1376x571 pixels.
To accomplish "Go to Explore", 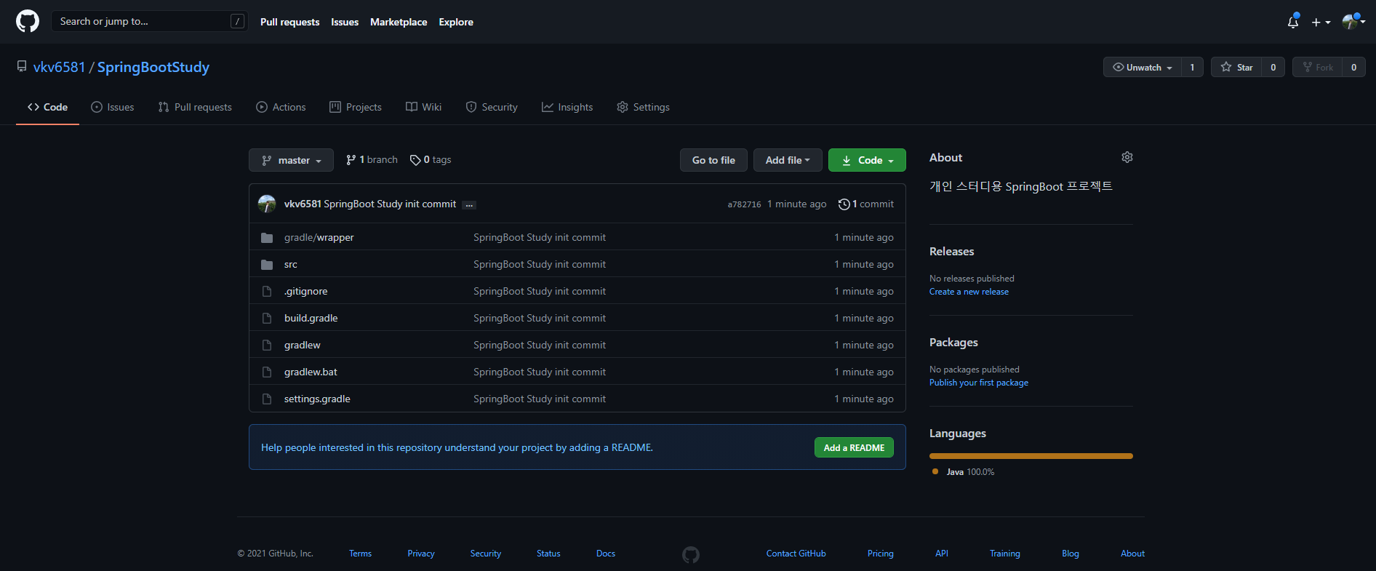I will tap(456, 22).
